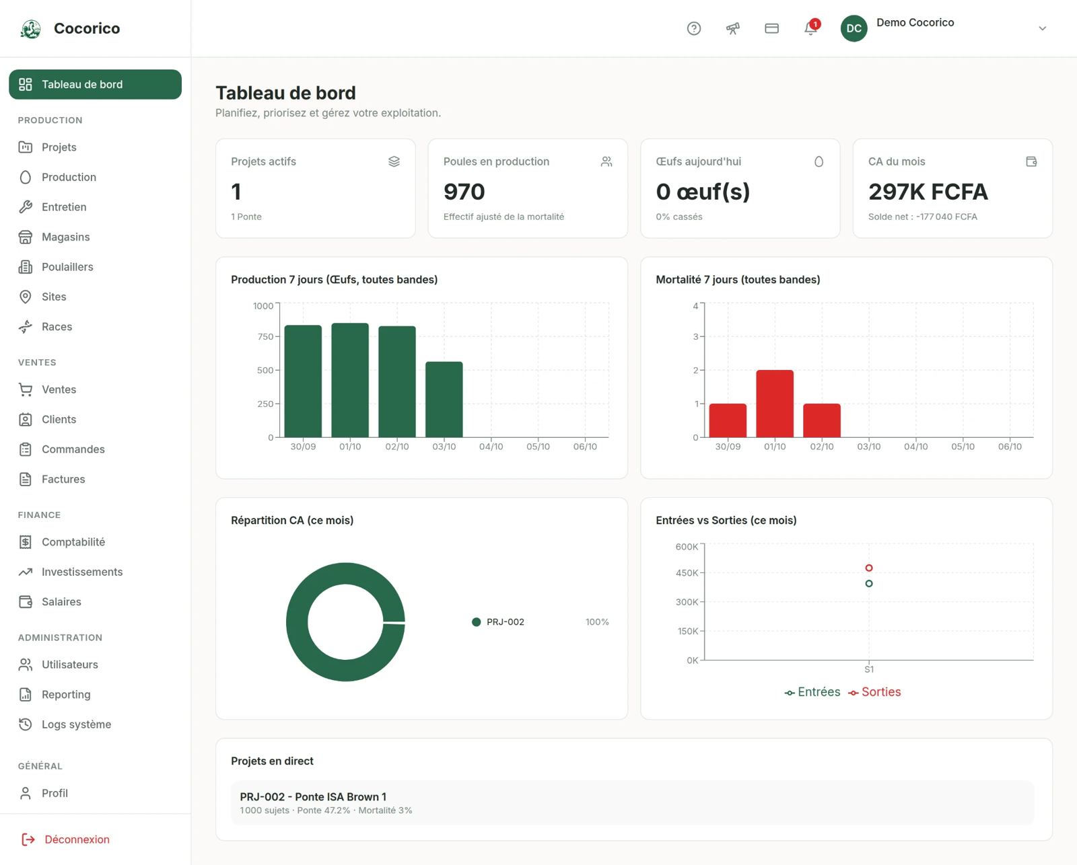The image size is (1077, 865).
Task: Click the telescope icon in header
Action: 733,28
